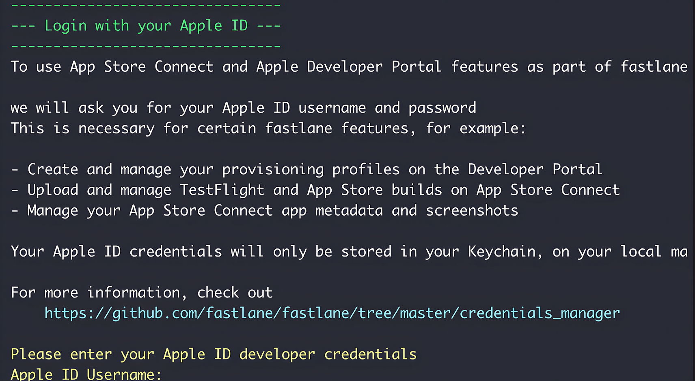
Task: Select the provisioning profiles bullet line
Action: pos(307,169)
